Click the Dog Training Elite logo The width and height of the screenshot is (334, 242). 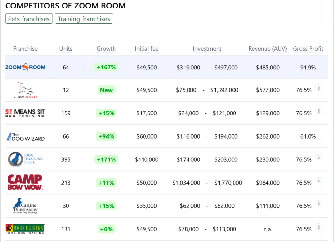click(x=25, y=159)
